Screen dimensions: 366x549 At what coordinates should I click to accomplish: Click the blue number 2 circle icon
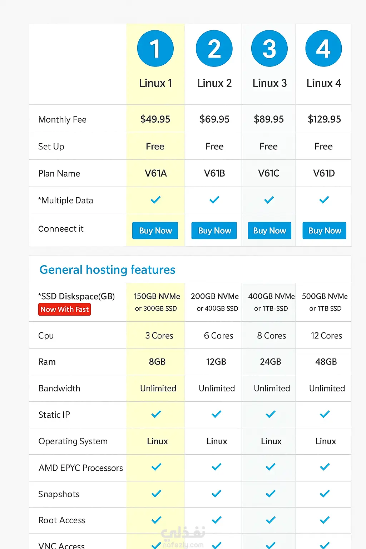pos(214,49)
